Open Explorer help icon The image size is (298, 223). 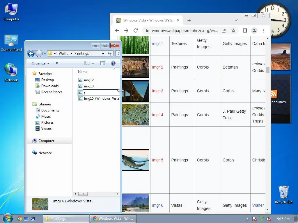click(113, 63)
